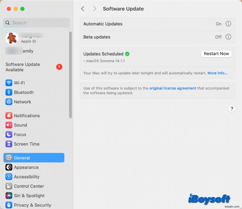Select the Accessibility label in sidebar
The image size is (242, 209).
[x=27, y=177]
